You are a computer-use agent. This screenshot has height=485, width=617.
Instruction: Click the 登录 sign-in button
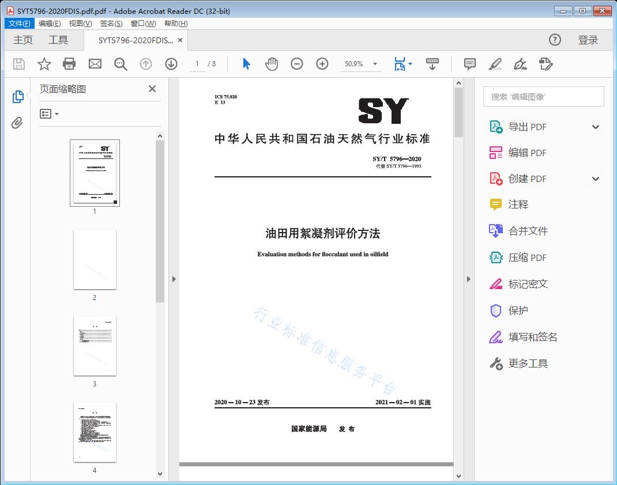point(588,40)
